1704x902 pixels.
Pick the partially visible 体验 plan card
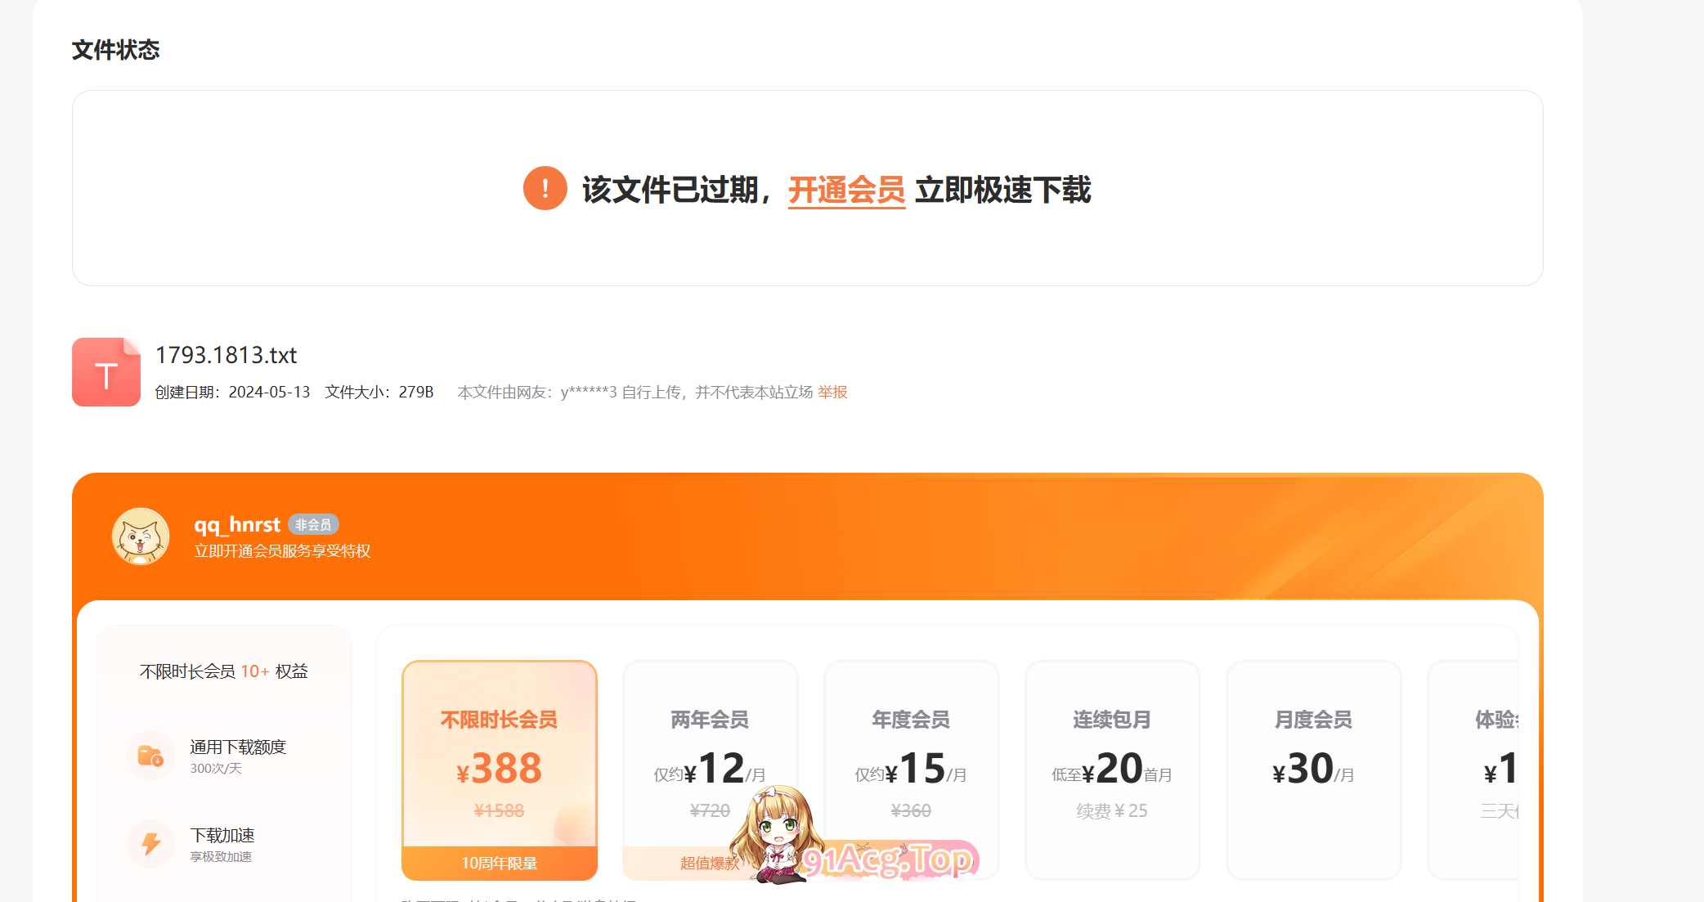point(1473,770)
